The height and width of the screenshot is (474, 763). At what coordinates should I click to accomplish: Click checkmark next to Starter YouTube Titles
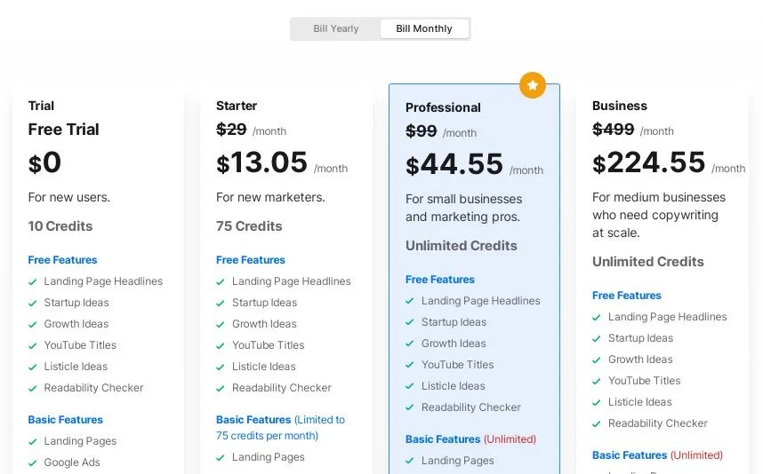point(221,345)
